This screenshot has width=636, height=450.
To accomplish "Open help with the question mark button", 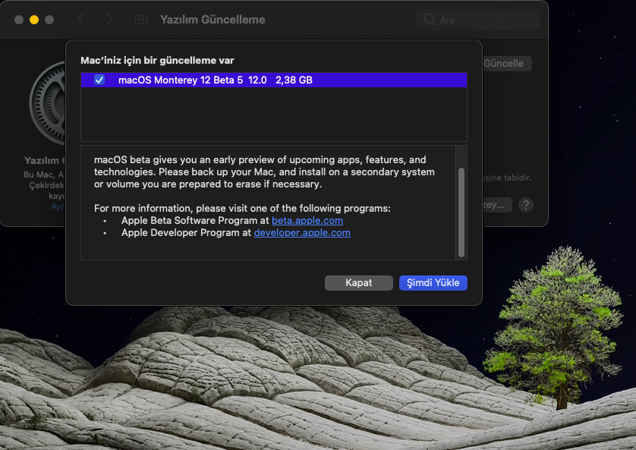I will [525, 205].
